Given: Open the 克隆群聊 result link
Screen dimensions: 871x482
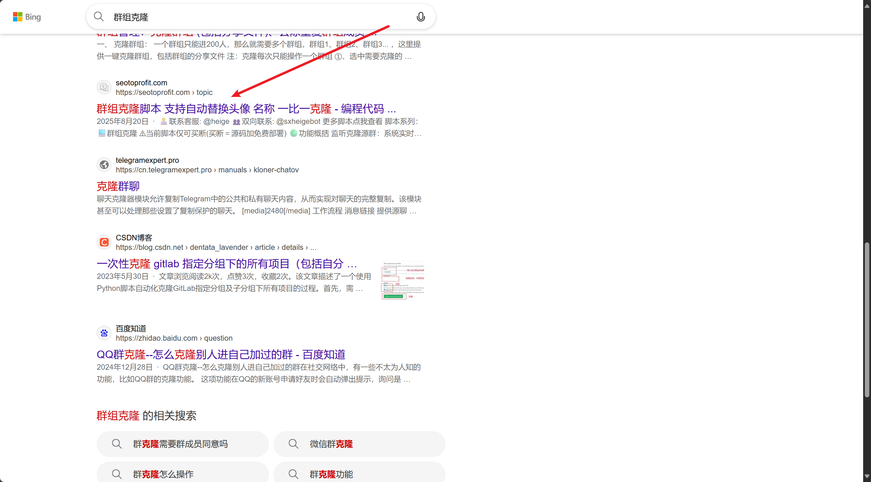Looking at the screenshot, I should (x=118, y=186).
